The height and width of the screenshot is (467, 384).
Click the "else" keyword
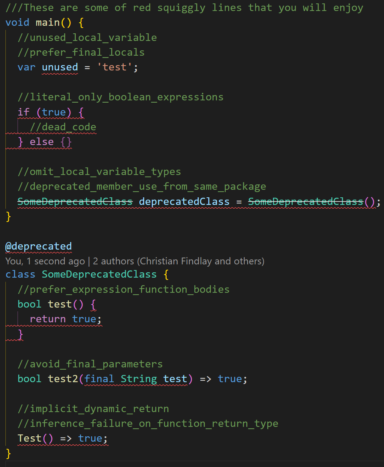(42, 142)
